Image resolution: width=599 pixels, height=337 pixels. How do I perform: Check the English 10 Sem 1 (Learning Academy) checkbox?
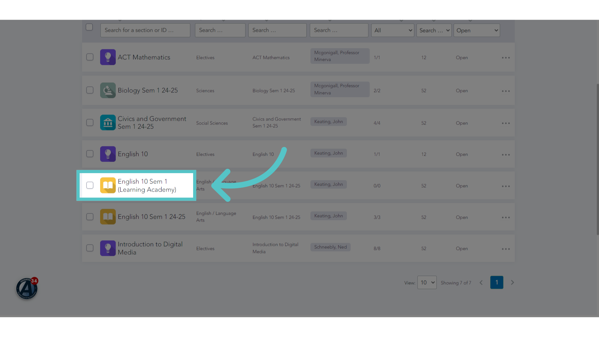(x=90, y=185)
